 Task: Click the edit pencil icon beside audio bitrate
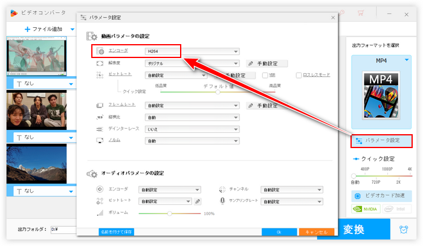coord(198,201)
